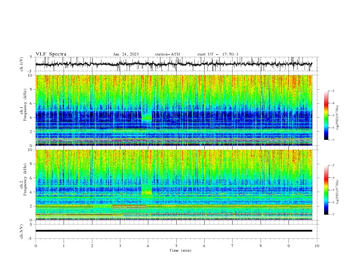The width and height of the screenshot is (357, 276).
Task: Click the time axis tick label '2'
Action: point(92,246)
